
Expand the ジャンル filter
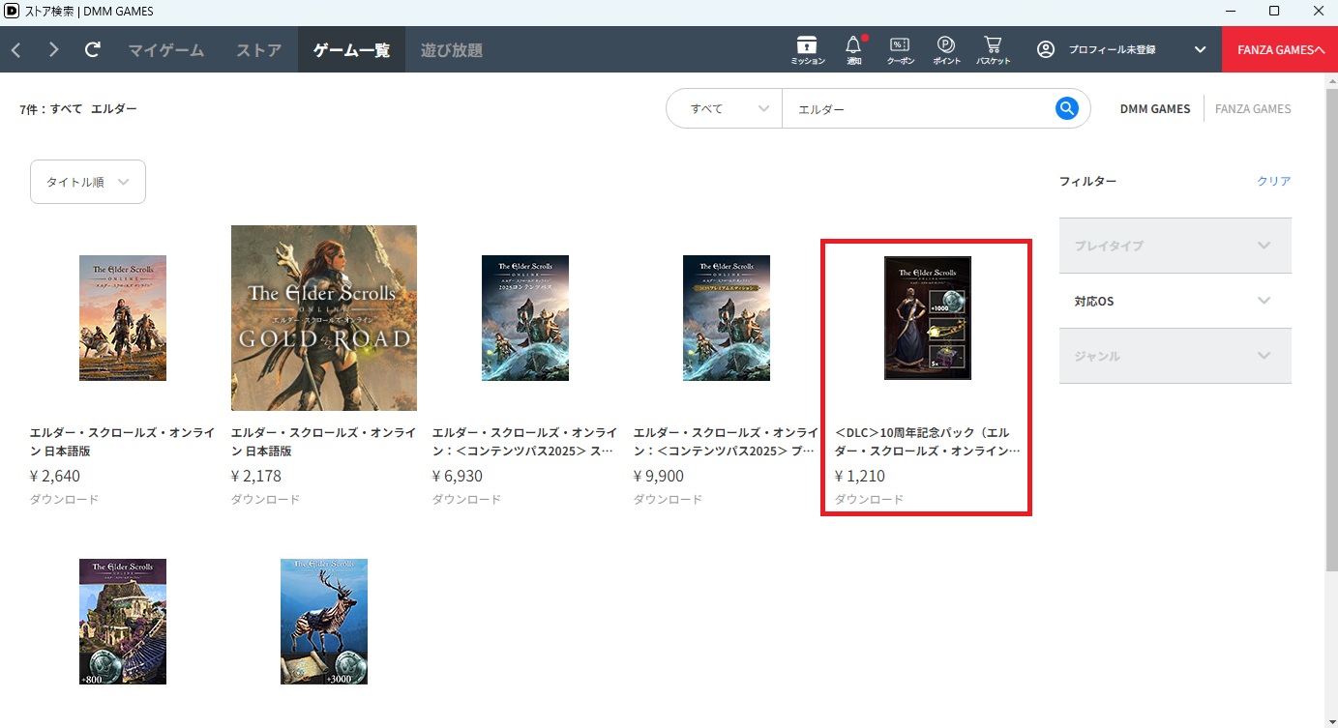tap(1175, 356)
